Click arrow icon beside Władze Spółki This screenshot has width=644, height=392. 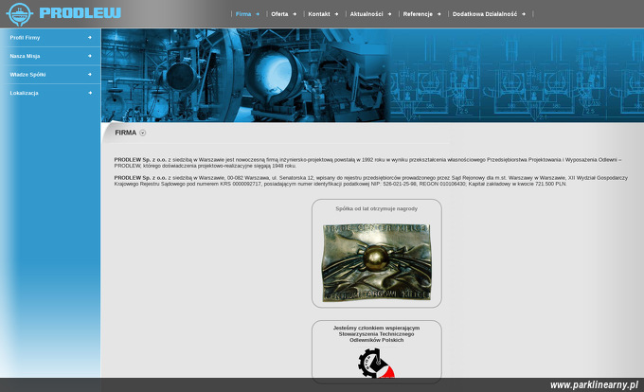(90, 74)
